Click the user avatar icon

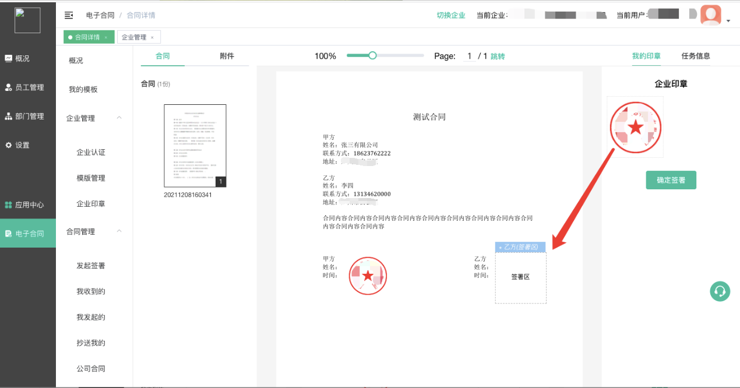[x=710, y=15]
